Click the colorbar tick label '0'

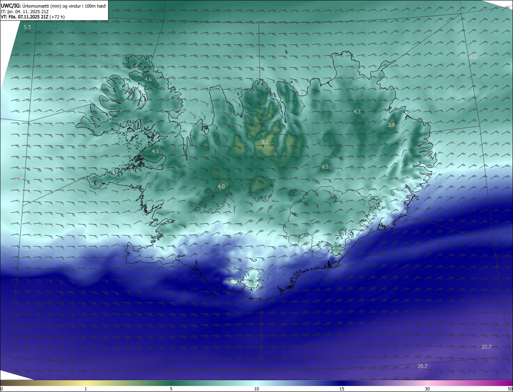click(x=2, y=389)
